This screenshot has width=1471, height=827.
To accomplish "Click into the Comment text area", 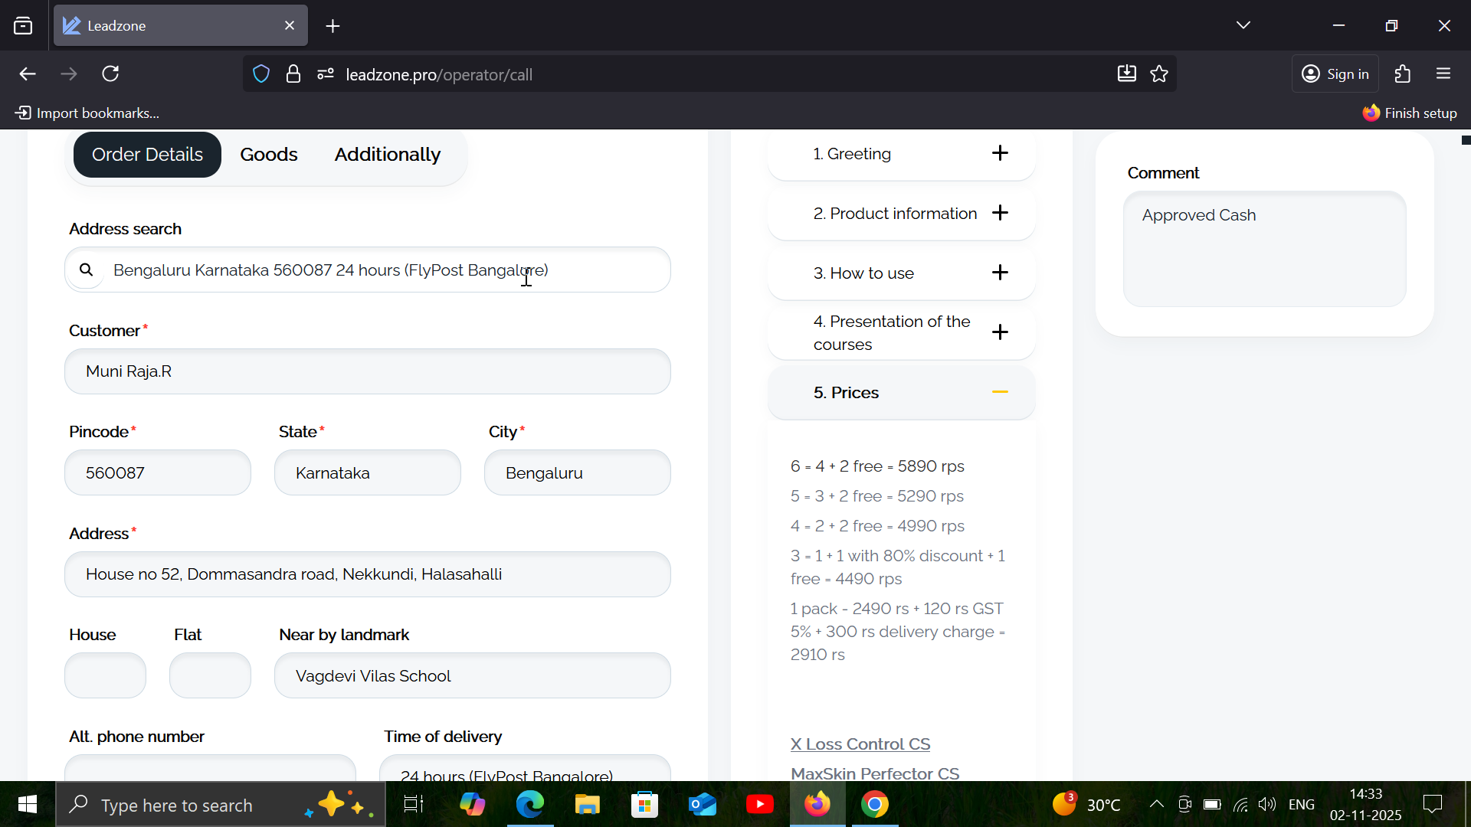I will tap(1264, 249).
